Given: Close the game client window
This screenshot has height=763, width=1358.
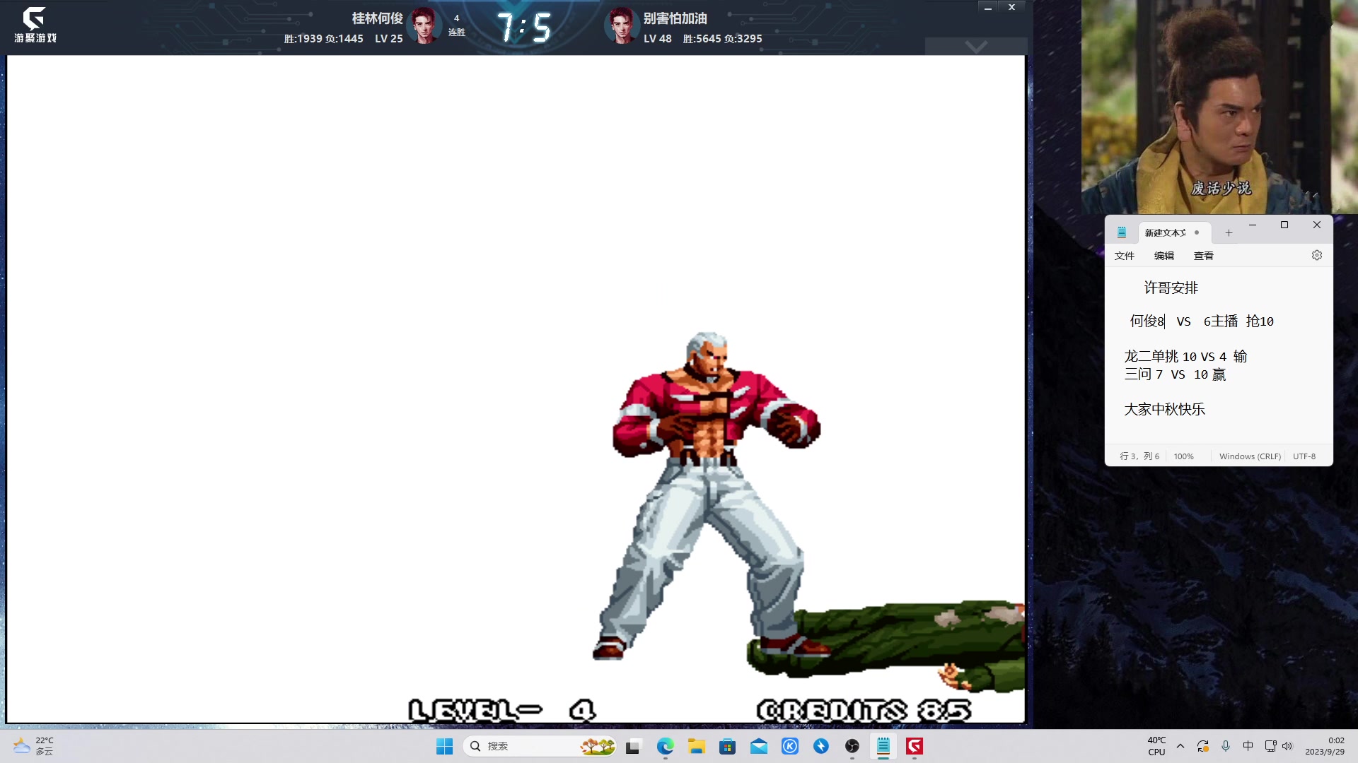Looking at the screenshot, I should (1012, 8).
